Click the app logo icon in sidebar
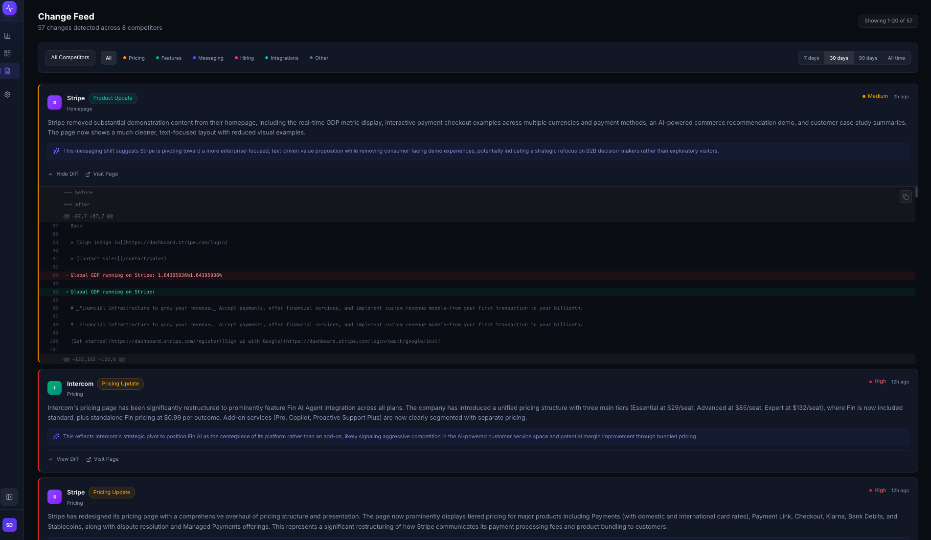 click(x=9, y=8)
